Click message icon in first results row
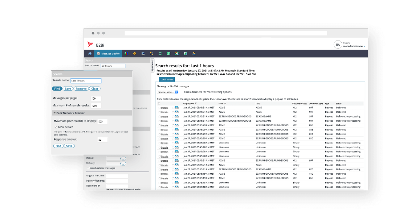 coord(177,108)
